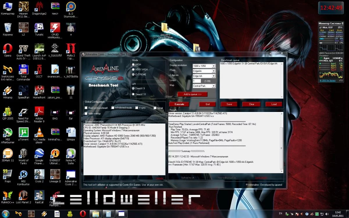Click the Windows Start button
349x218 pixels.
pos(6,214)
